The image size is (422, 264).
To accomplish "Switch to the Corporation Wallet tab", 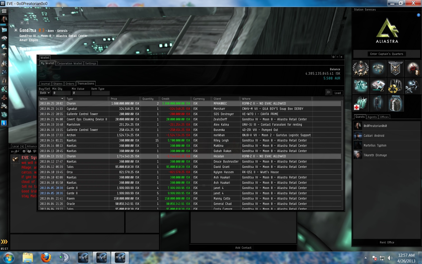I will 70,63.
